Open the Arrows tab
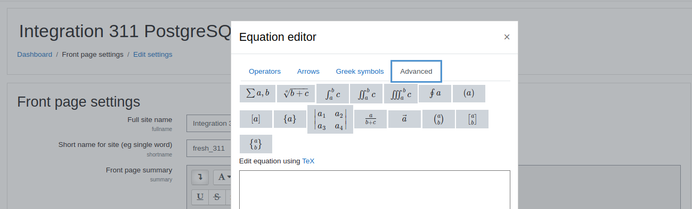This screenshot has width=692, height=209. click(308, 71)
